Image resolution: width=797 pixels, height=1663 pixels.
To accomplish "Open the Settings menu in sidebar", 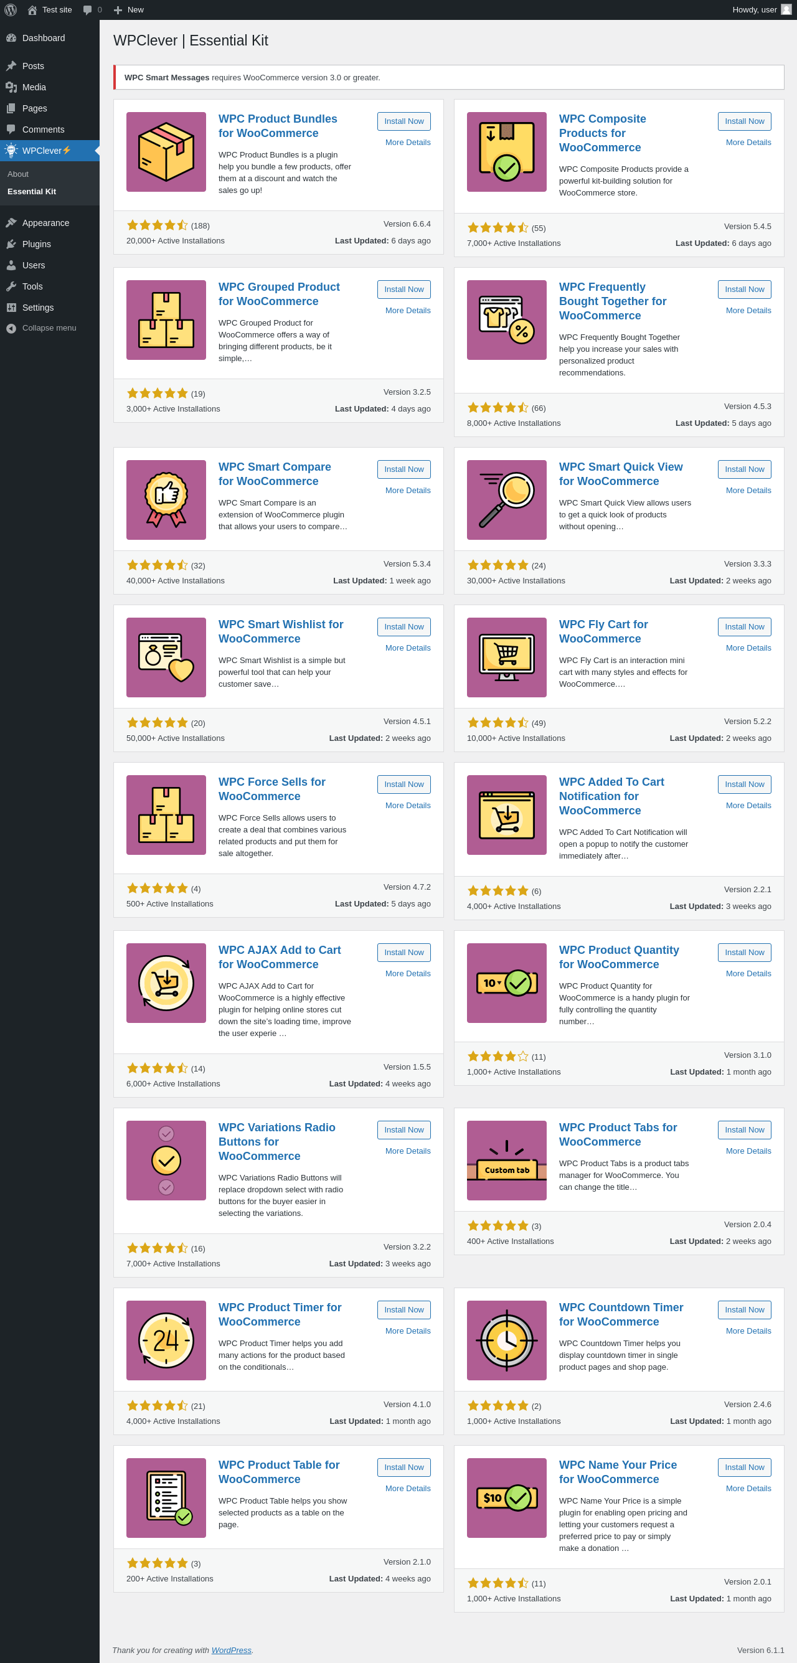I will pos(37,308).
